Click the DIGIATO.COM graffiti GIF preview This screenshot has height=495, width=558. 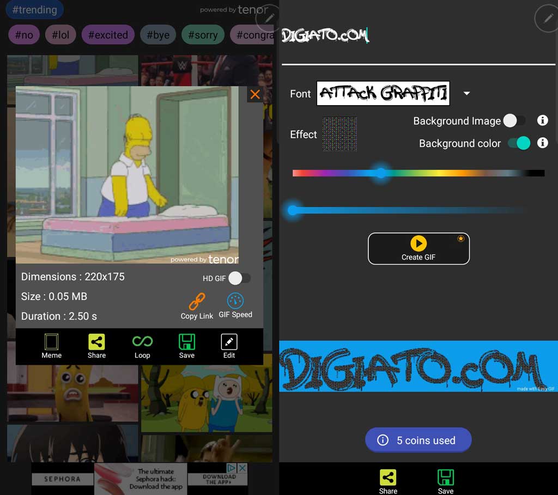coord(418,366)
